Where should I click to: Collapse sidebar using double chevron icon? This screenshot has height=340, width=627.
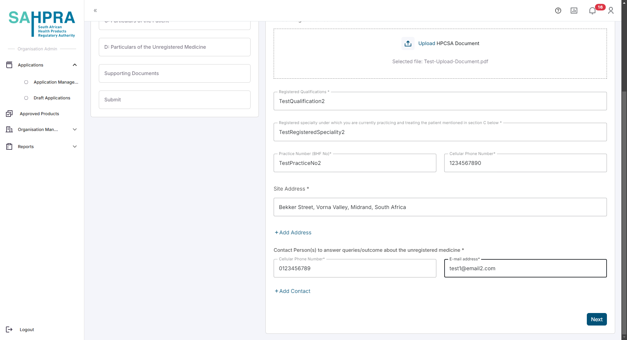coord(95,11)
